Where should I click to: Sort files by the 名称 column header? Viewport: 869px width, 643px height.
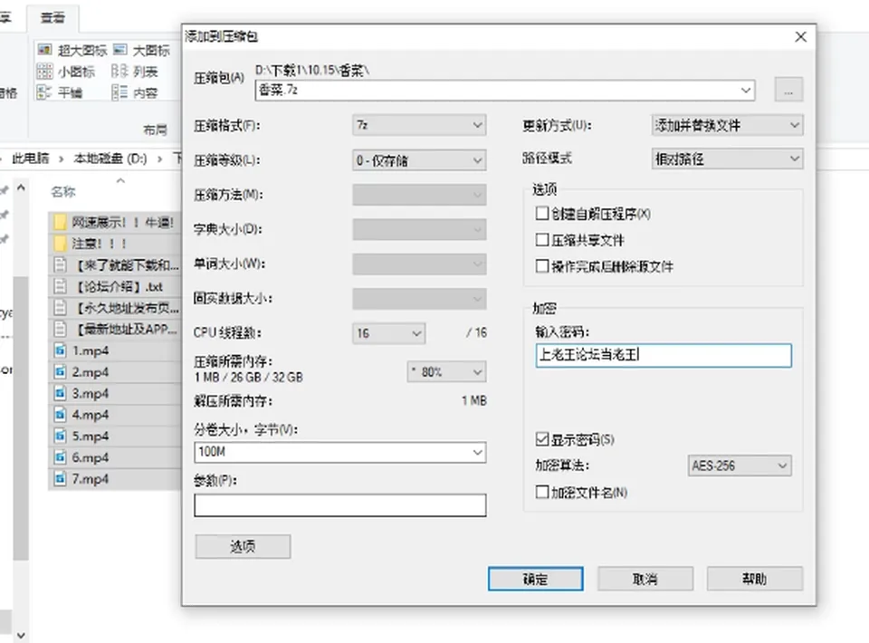pos(63,192)
